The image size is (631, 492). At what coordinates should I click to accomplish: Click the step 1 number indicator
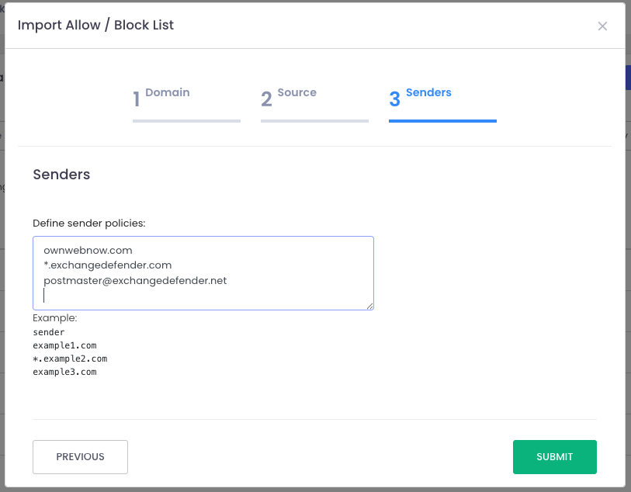pyautogui.click(x=136, y=99)
